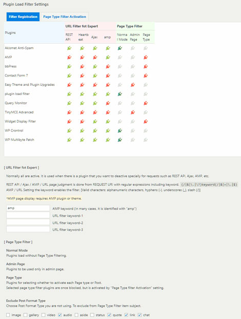Toggle Query Monitor Page Type plug icon

[x=146, y=103]
